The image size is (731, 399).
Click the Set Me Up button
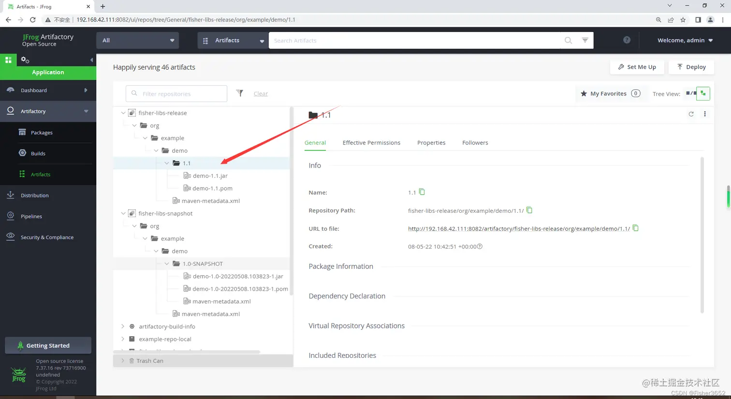[x=637, y=67]
